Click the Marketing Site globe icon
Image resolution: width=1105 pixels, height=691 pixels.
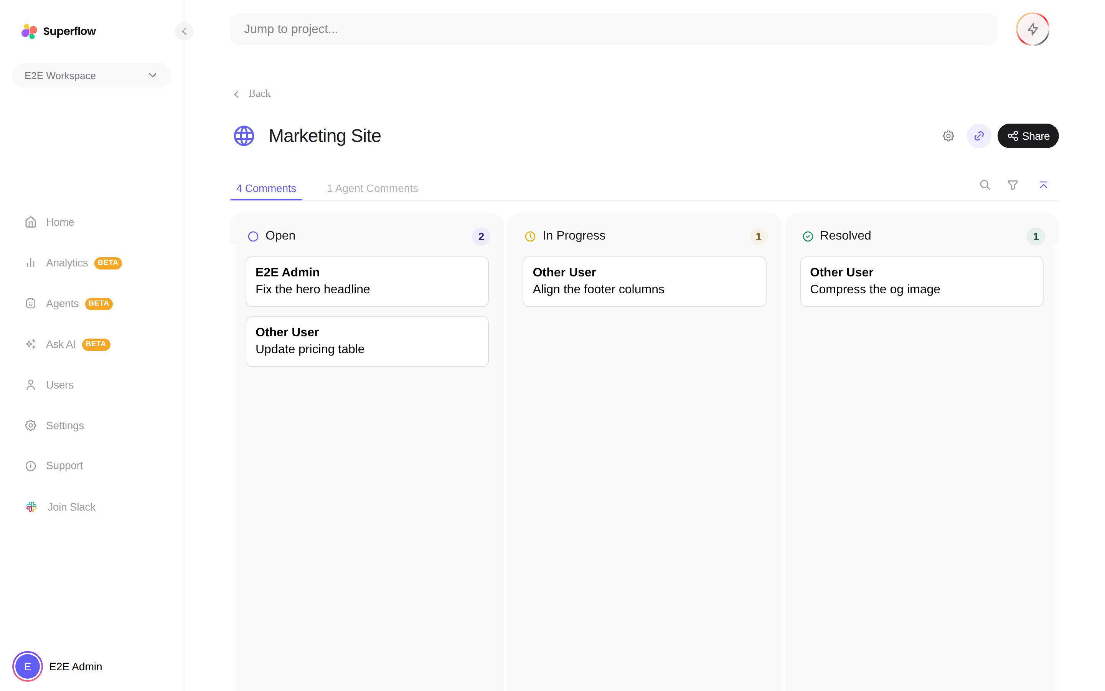[244, 136]
